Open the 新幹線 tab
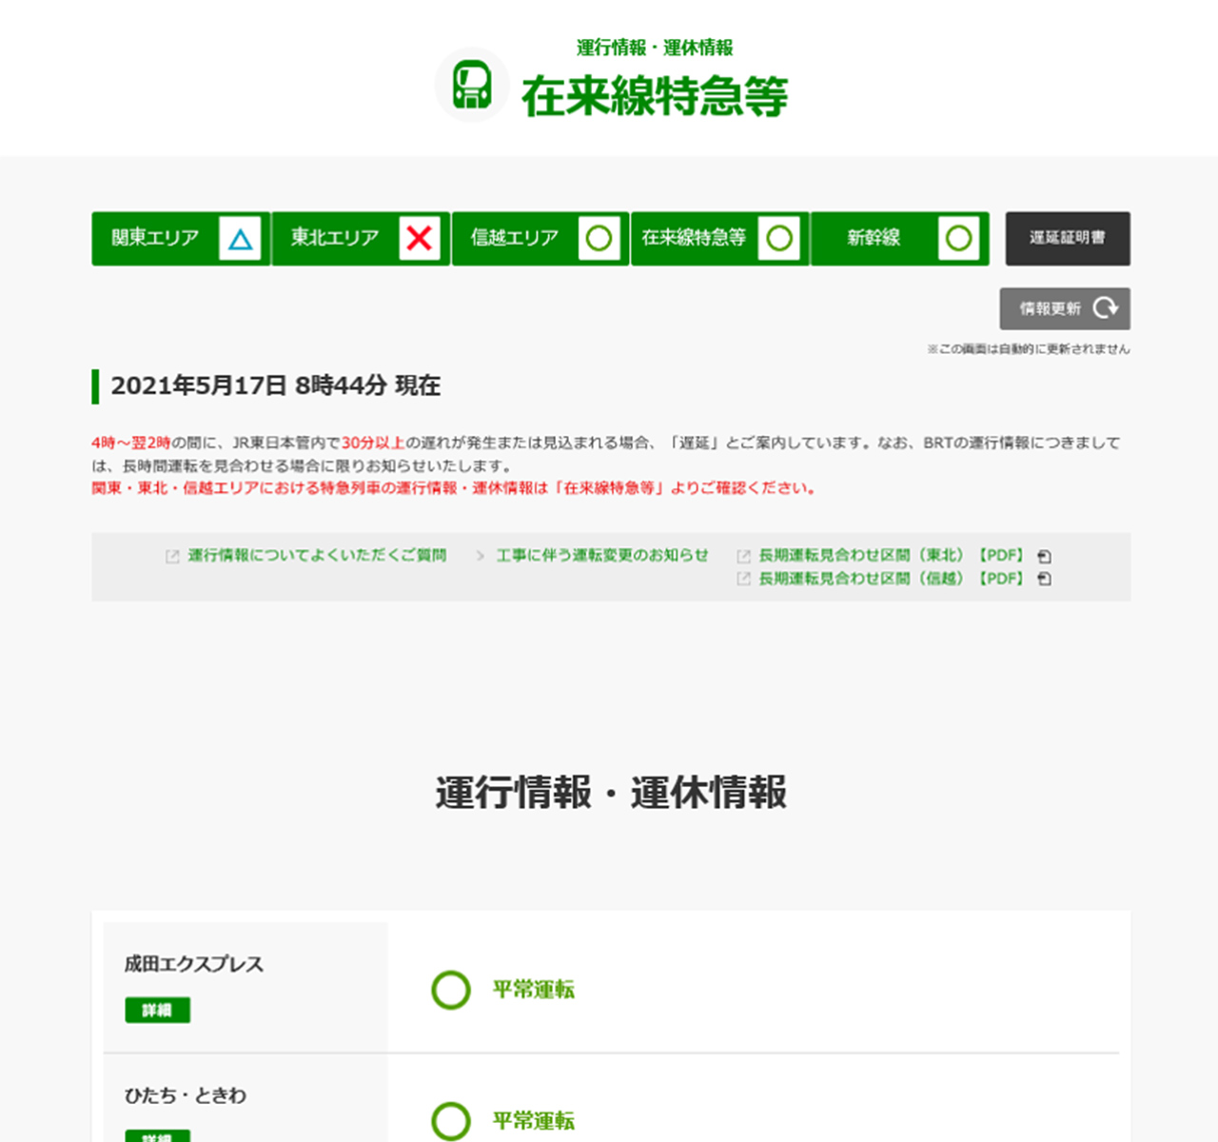This screenshot has width=1218, height=1142. point(900,239)
